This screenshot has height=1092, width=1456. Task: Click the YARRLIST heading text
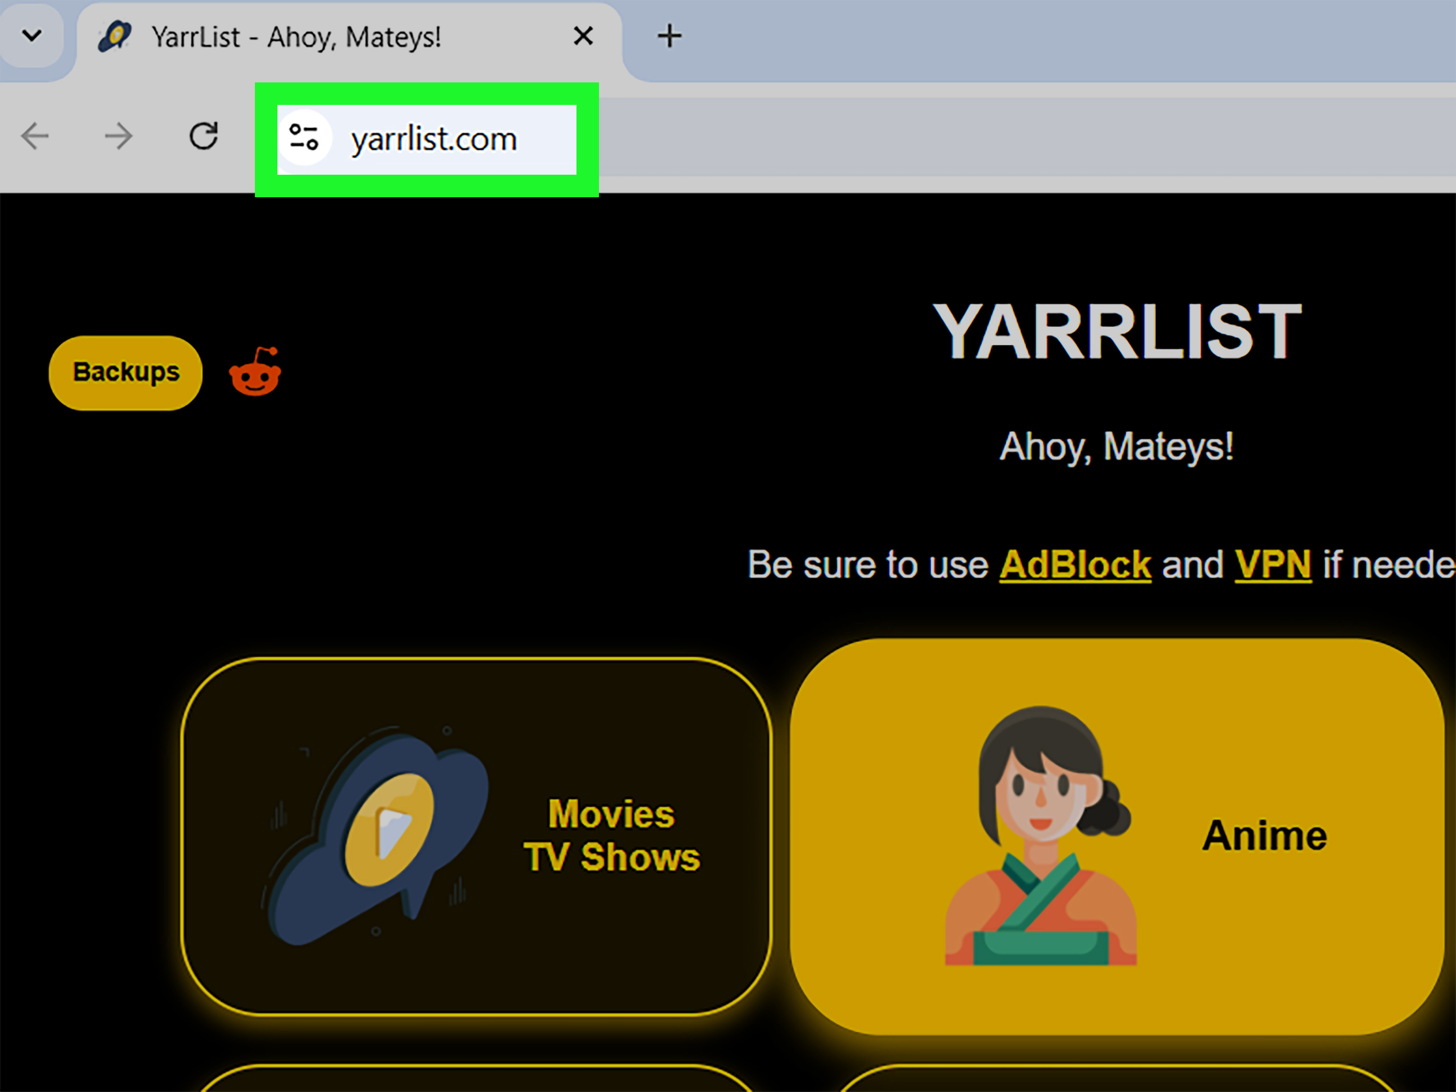[x=1117, y=331]
